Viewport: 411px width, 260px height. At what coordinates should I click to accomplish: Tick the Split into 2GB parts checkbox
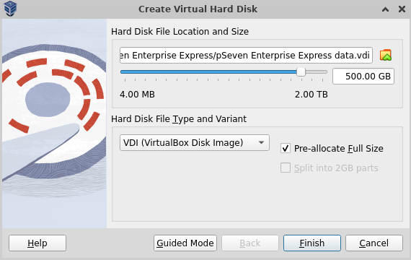(286, 168)
